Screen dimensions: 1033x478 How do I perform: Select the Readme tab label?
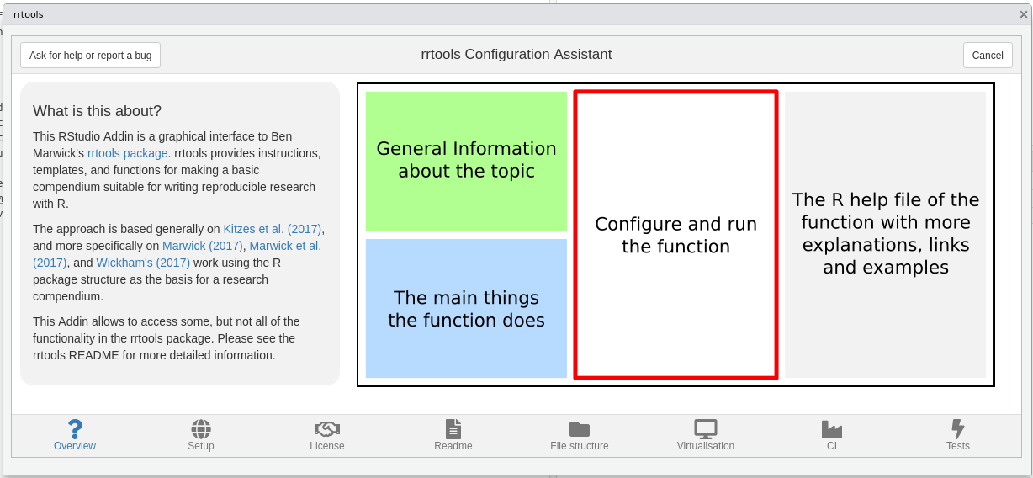[453, 446]
